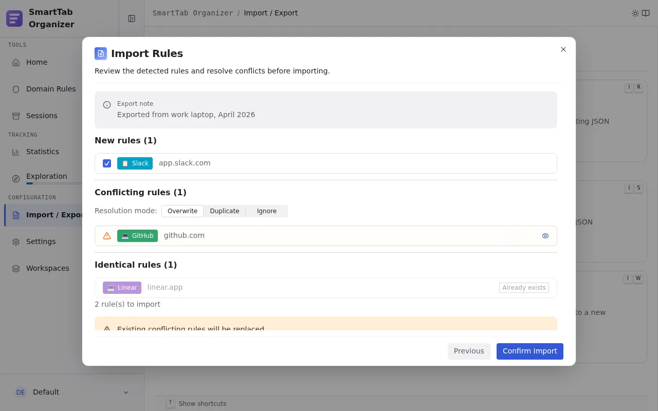
Task: Preview GitHub conflict with eye icon
Action: (545, 236)
